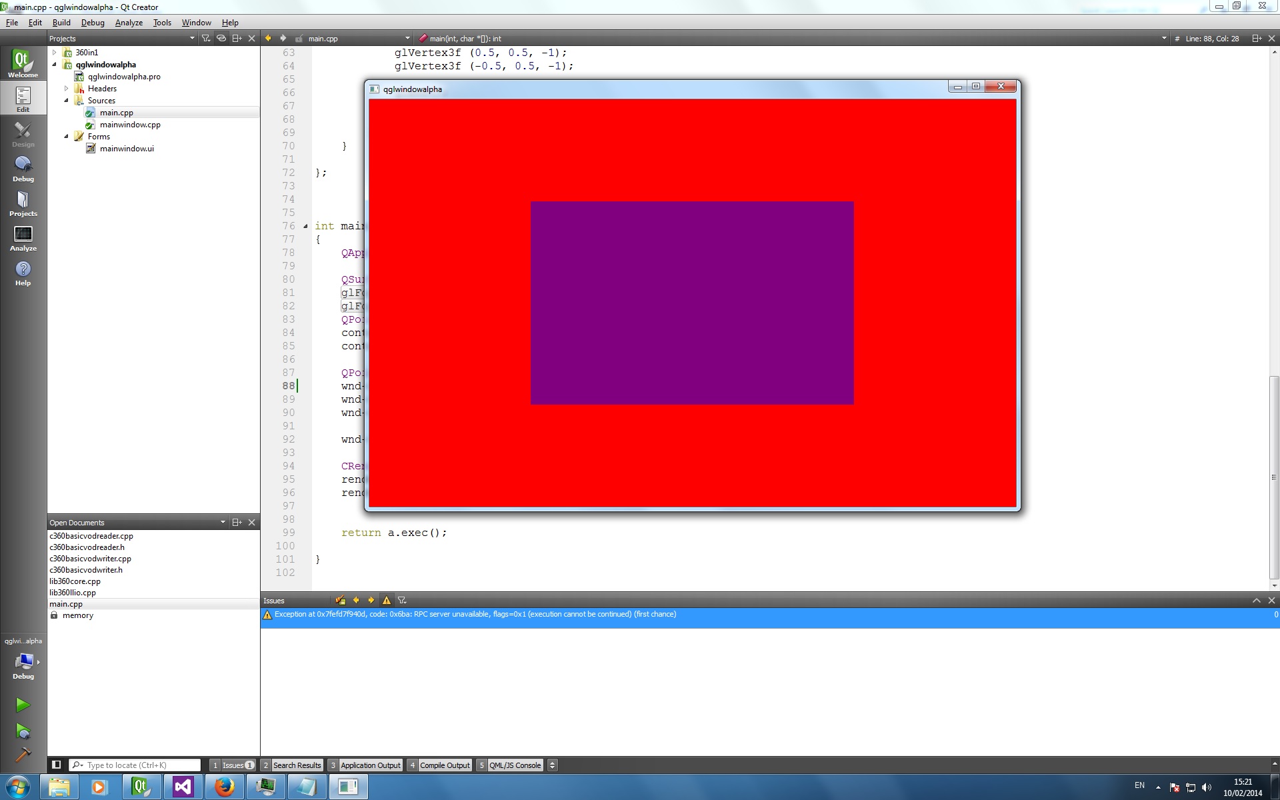Open the Build menu
The image size is (1280, 800).
point(61,22)
